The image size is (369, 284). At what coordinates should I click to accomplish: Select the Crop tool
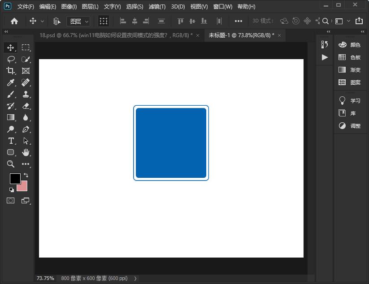(11, 71)
